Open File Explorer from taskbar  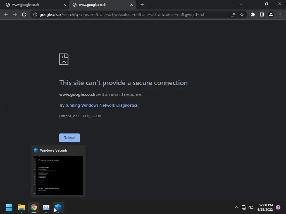click(x=21, y=207)
